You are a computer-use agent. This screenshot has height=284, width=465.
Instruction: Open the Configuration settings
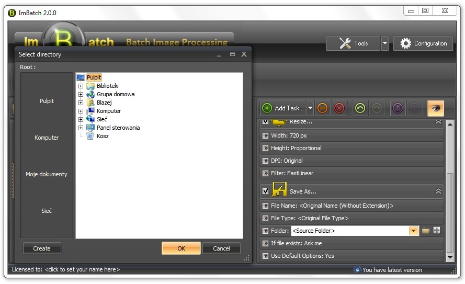(423, 43)
